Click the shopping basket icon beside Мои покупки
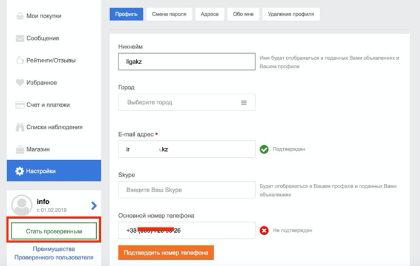This screenshot has height=266, width=420. pyautogui.click(x=19, y=16)
